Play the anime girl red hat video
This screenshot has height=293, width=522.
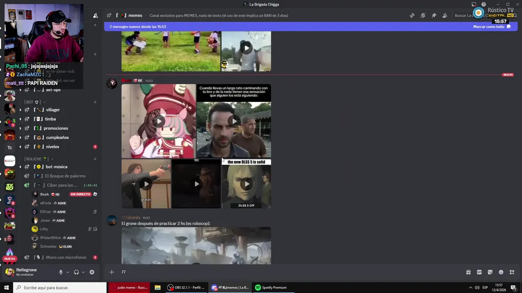coord(159,121)
